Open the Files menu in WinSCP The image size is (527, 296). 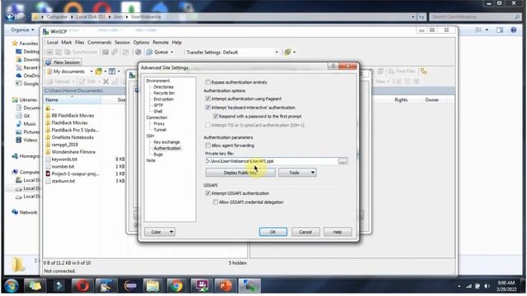[80, 42]
